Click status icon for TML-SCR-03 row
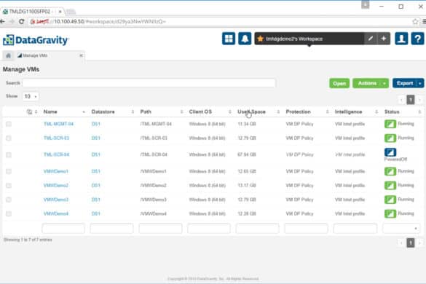 coord(390,138)
